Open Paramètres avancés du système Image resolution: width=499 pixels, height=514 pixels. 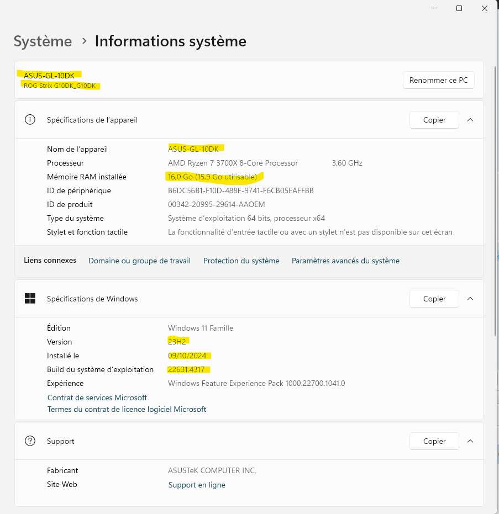pyautogui.click(x=345, y=261)
